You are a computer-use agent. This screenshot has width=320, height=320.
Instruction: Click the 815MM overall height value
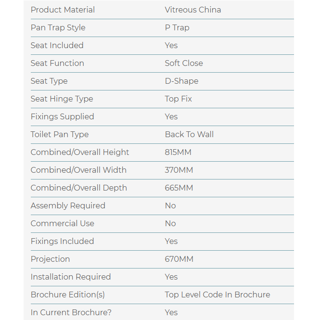point(178,152)
